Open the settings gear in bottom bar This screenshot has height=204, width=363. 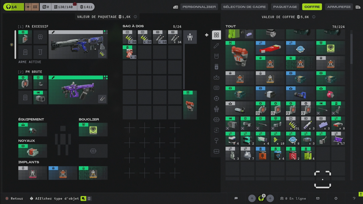click(336, 198)
